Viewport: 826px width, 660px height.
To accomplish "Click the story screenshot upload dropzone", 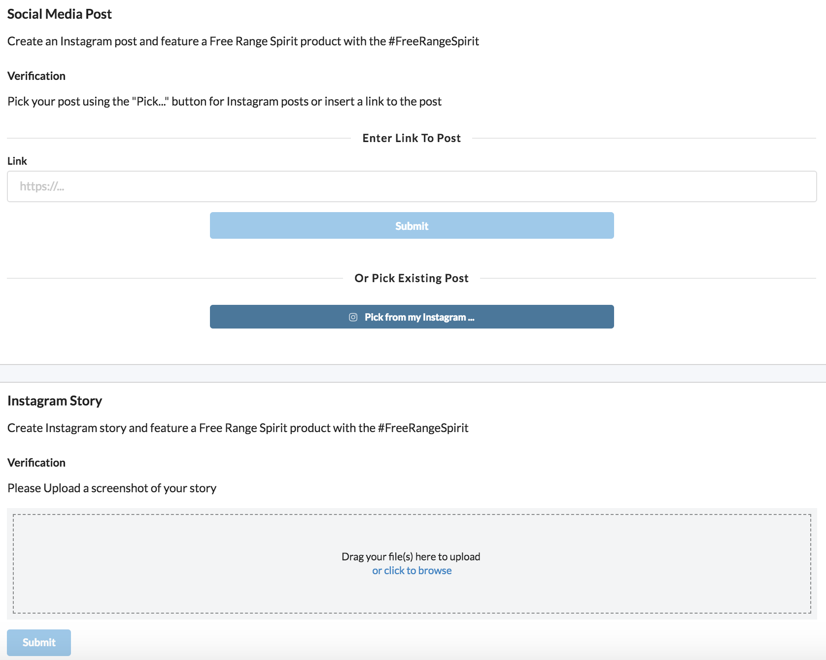I will pyautogui.click(x=412, y=564).
